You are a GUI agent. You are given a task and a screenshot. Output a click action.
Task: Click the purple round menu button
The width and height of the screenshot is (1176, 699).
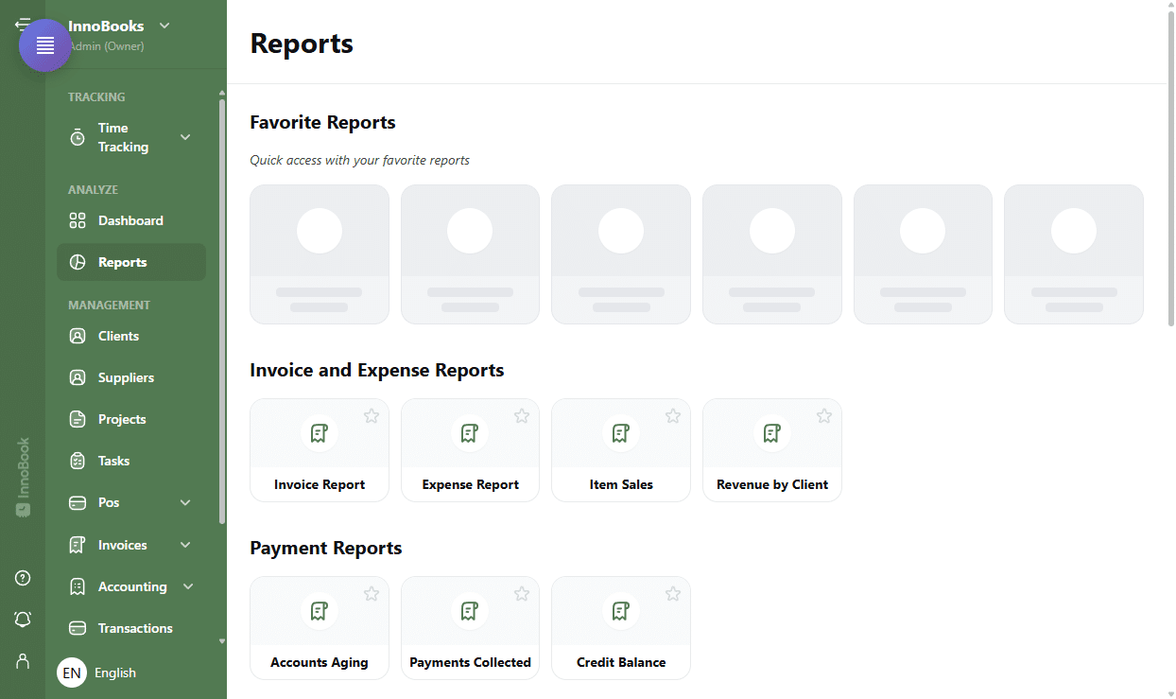(x=45, y=45)
